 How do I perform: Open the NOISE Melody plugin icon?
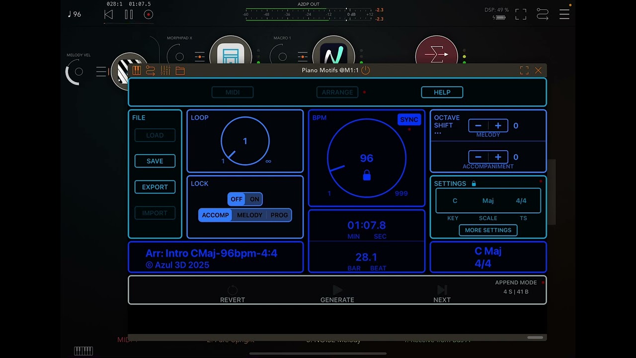tap(334, 51)
